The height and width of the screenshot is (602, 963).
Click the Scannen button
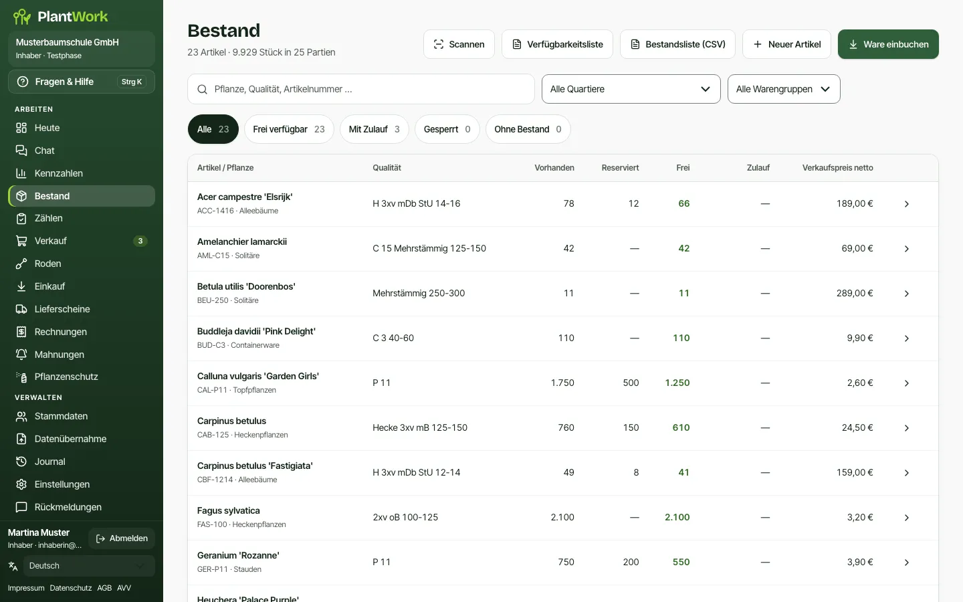pyautogui.click(x=459, y=44)
